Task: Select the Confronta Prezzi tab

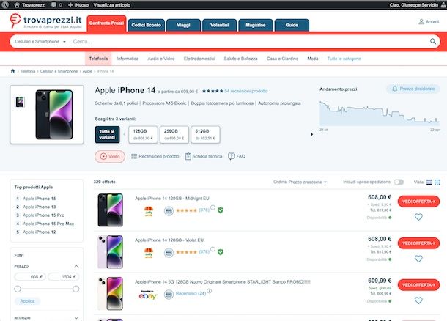Action: click(106, 23)
